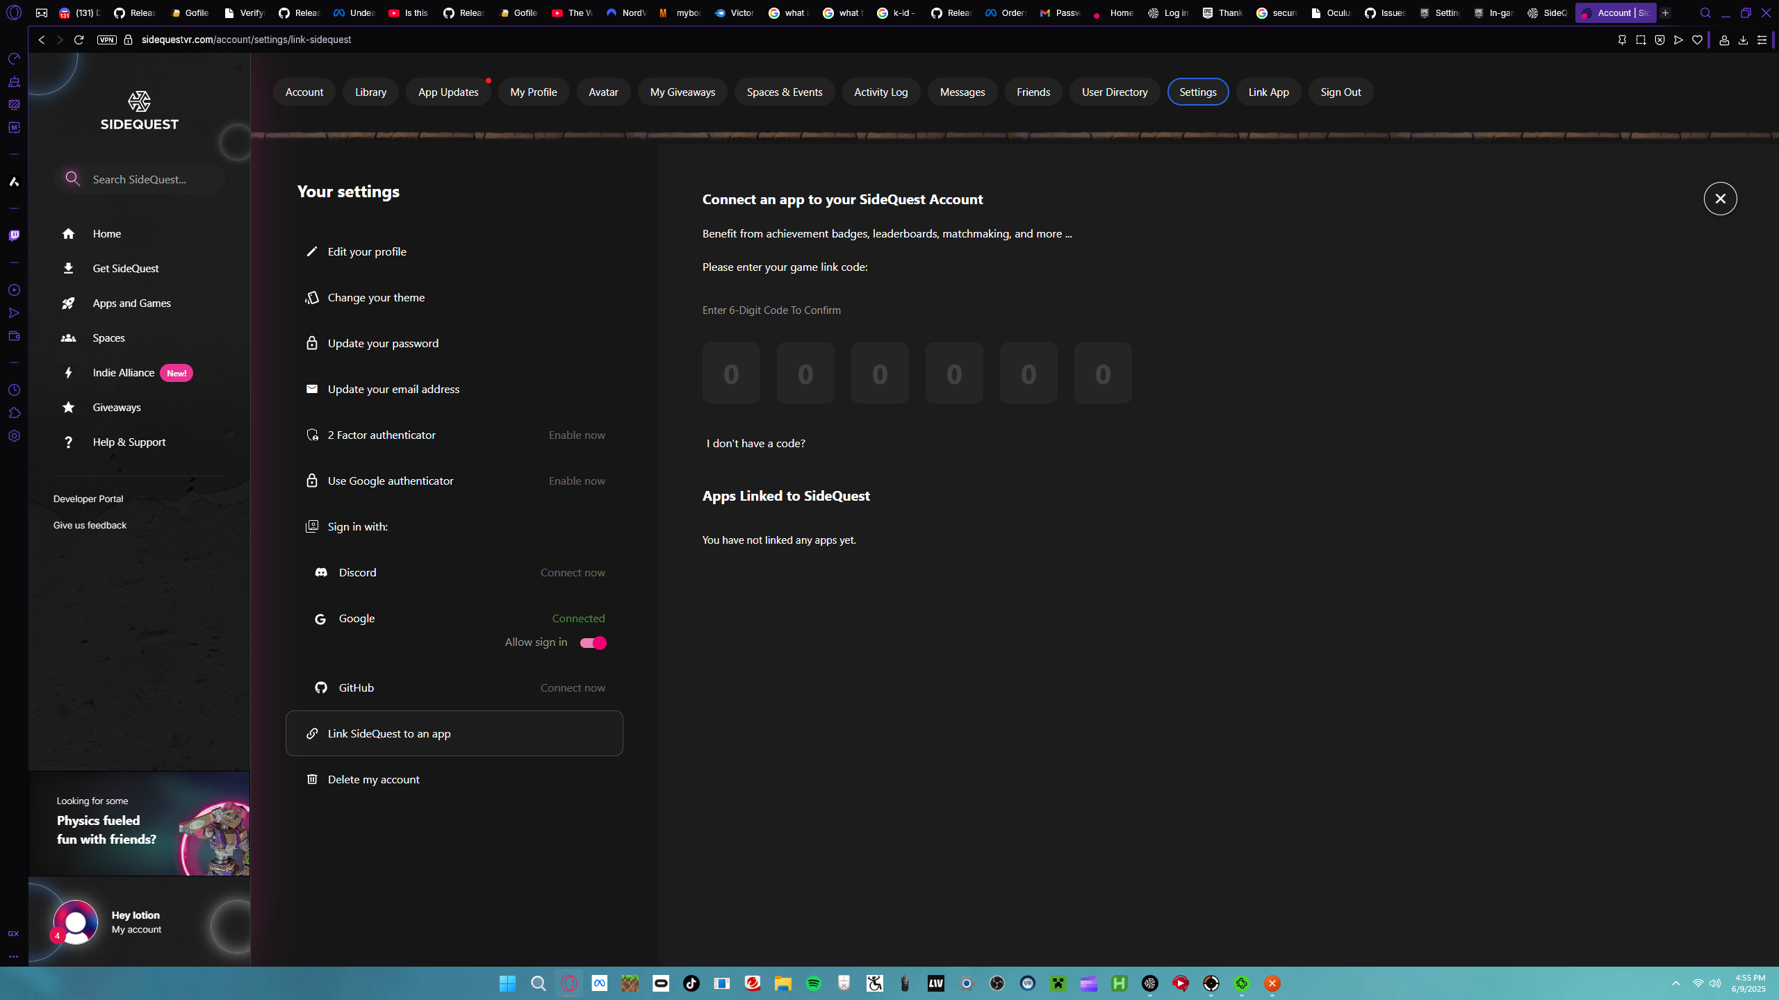Enable 2 Factor authenticator now

tap(577, 435)
